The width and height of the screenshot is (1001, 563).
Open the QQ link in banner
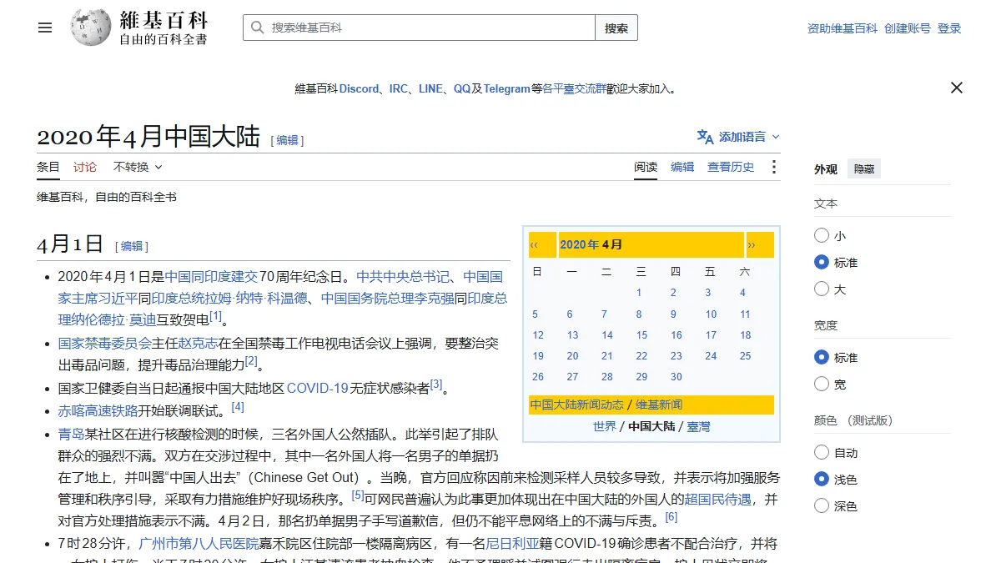(462, 88)
